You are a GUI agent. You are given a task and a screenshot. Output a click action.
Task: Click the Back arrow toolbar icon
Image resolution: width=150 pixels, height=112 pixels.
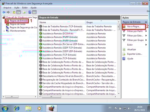click(4, 12)
